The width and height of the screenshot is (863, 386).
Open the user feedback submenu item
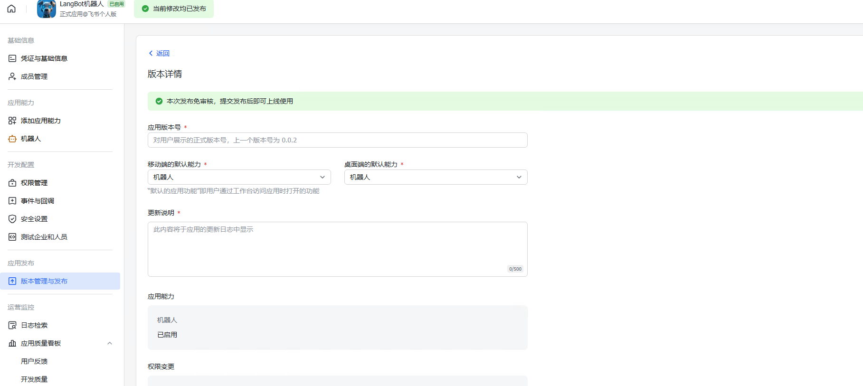coord(34,361)
